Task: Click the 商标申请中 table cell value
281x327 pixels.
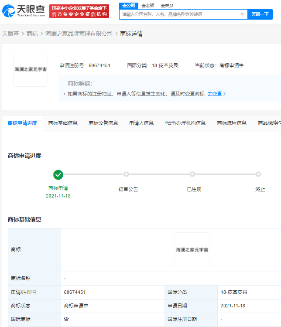Action: (76, 306)
